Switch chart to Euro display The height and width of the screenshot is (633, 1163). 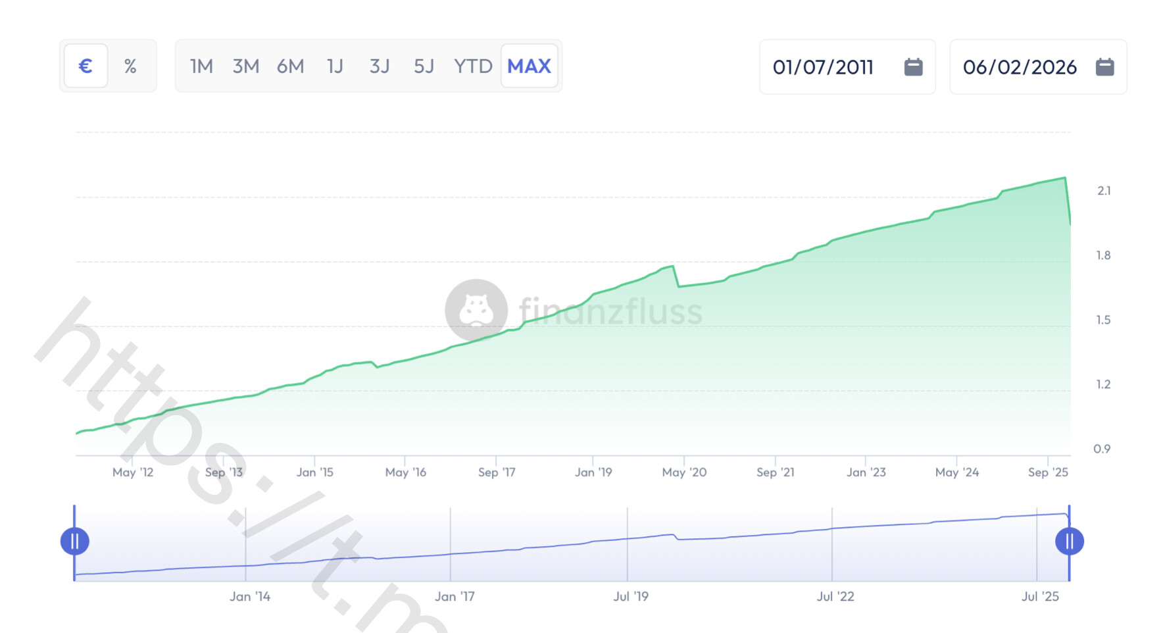[x=86, y=66]
